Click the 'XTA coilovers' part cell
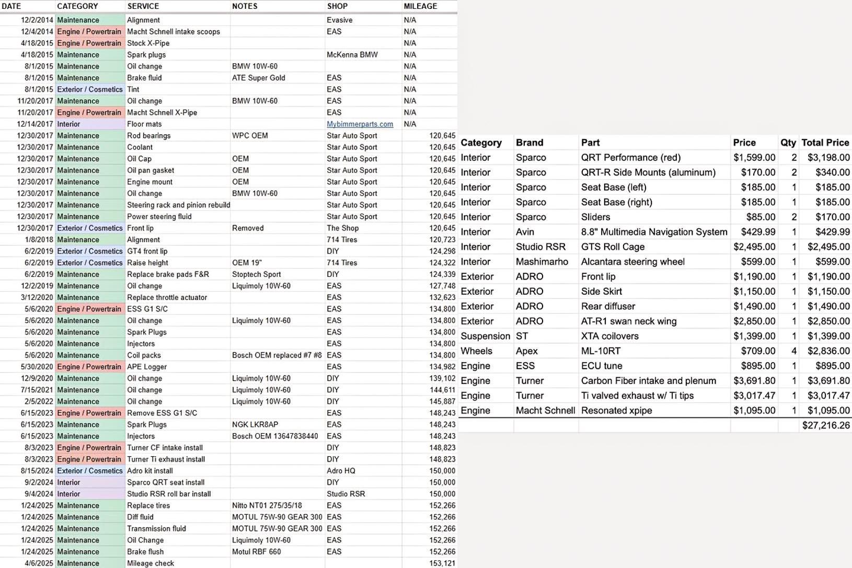Screen dimensions: 852x568 tap(654, 336)
